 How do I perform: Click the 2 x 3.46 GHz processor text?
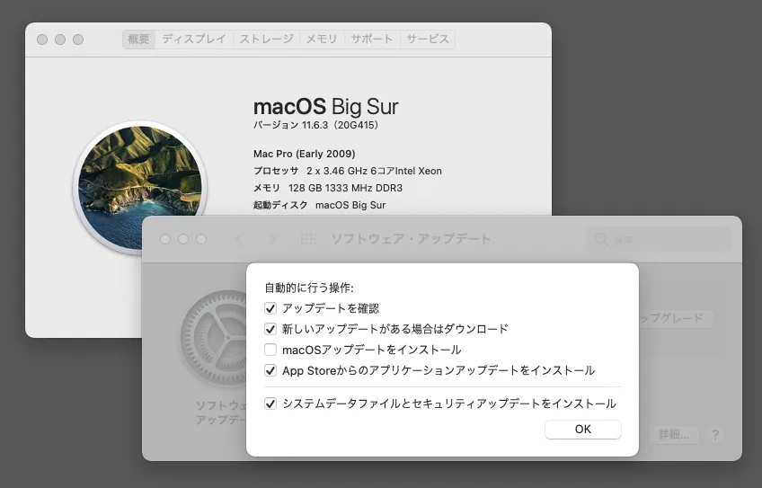coord(374,171)
